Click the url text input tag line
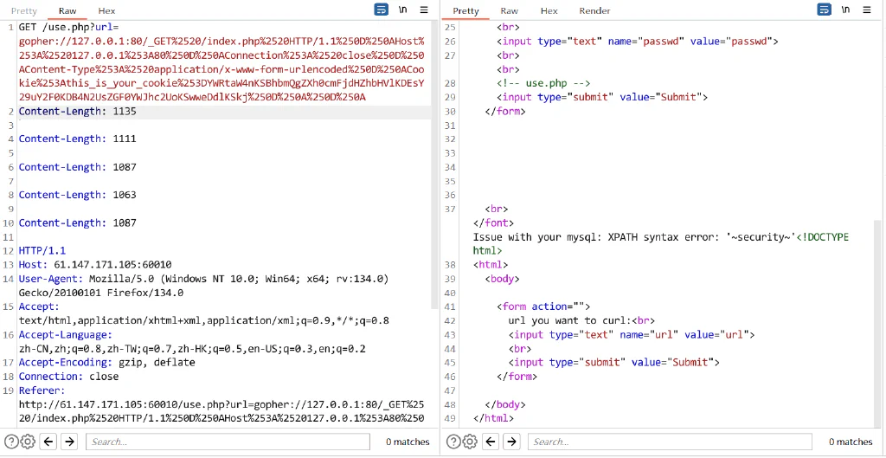The height and width of the screenshot is (458, 886). (x=632, y=335)
